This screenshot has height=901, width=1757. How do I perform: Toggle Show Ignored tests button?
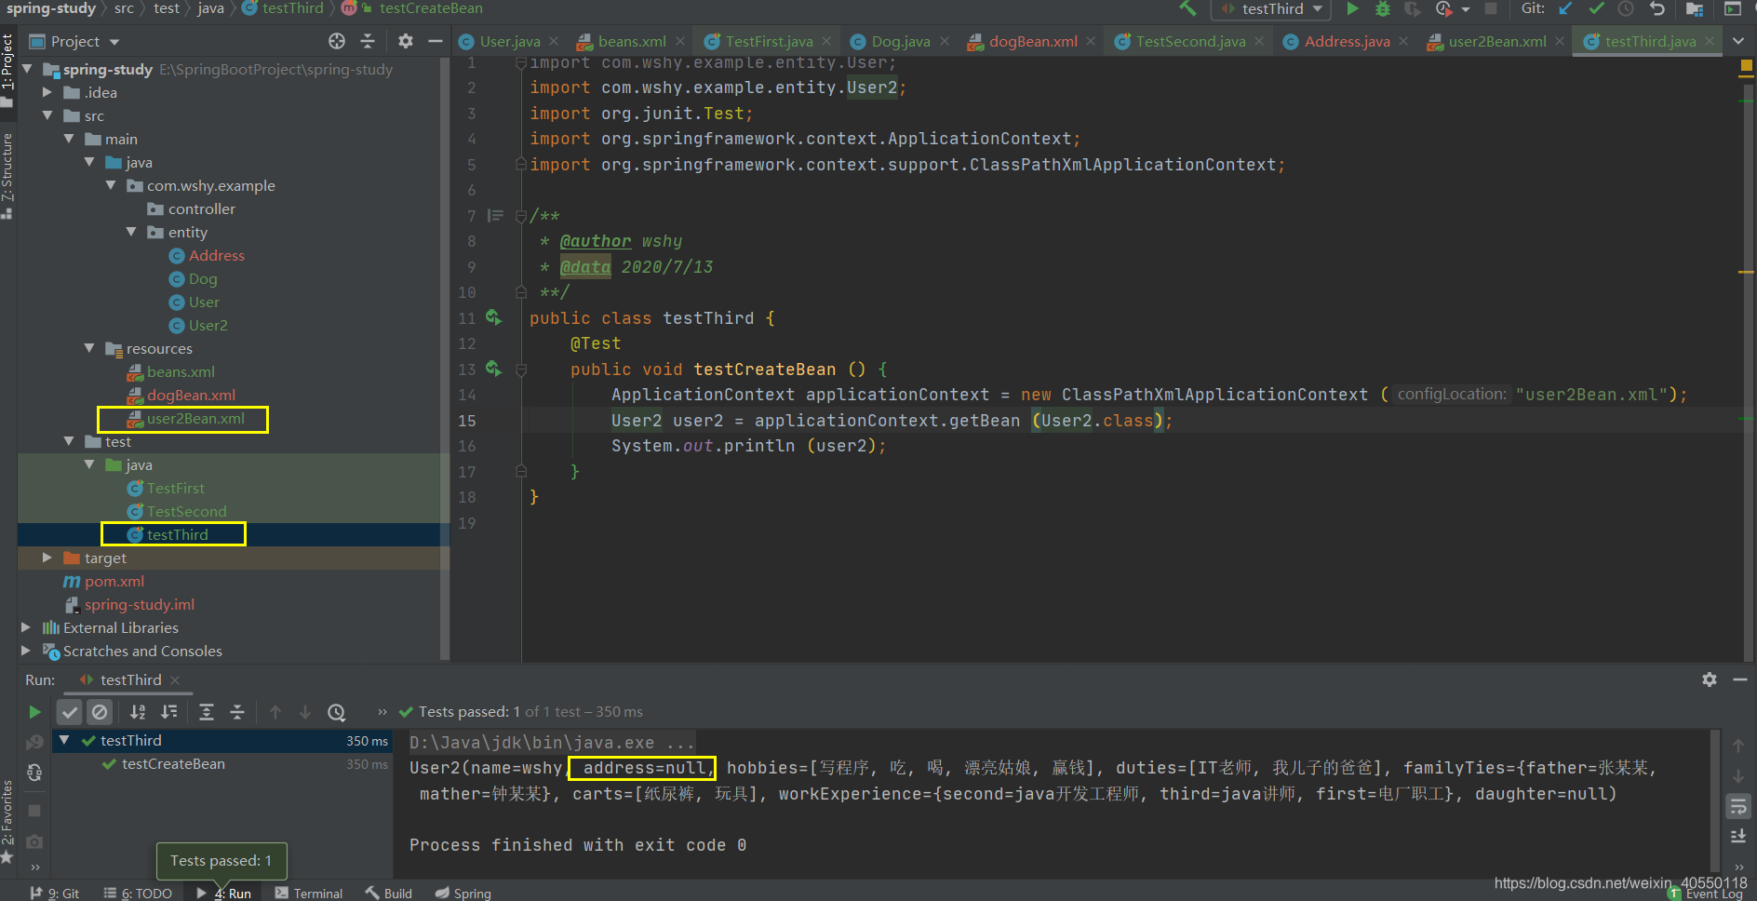click(x=100, y=712)
